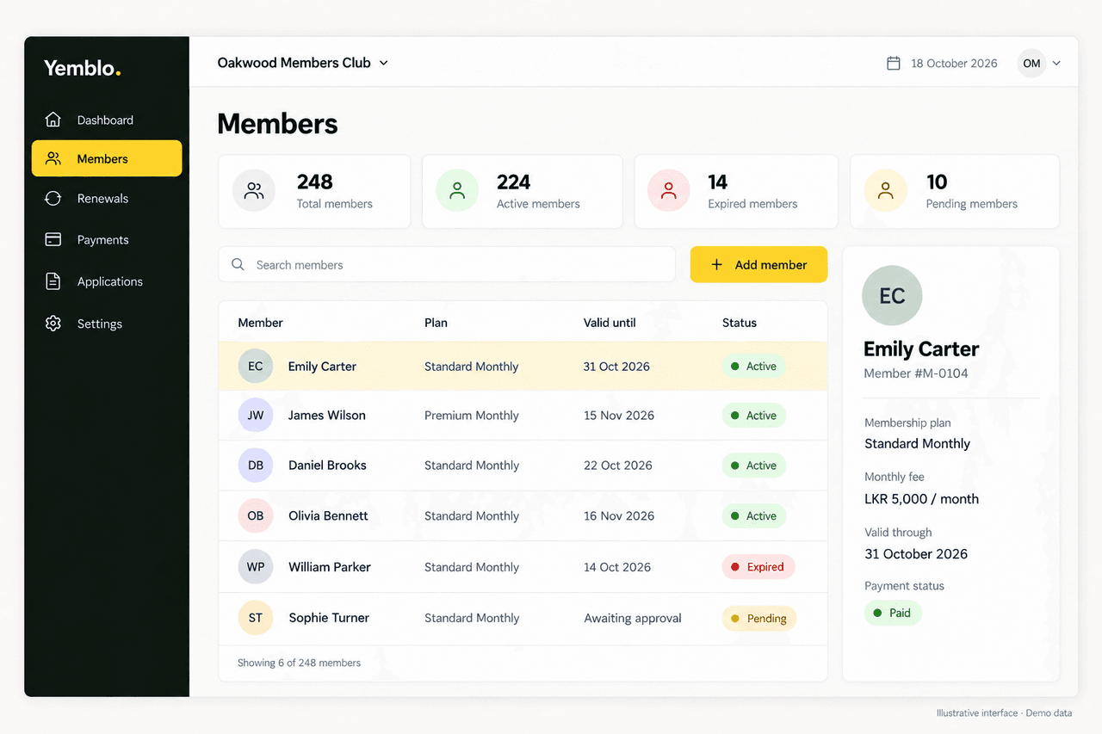Screen dimensions: 1102x734
Task: Click the ST avatar for Sophie Turner
Action: coord(256,618)
